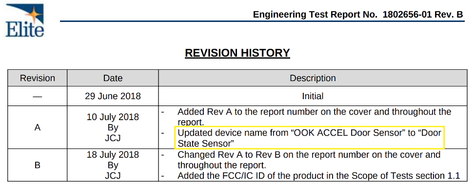Screen dimensions: 475x188
Task: Click the Engineering Test Report number header
Action: (358, 15)
